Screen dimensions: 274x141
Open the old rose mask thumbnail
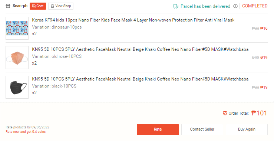(x=17, y=58)
